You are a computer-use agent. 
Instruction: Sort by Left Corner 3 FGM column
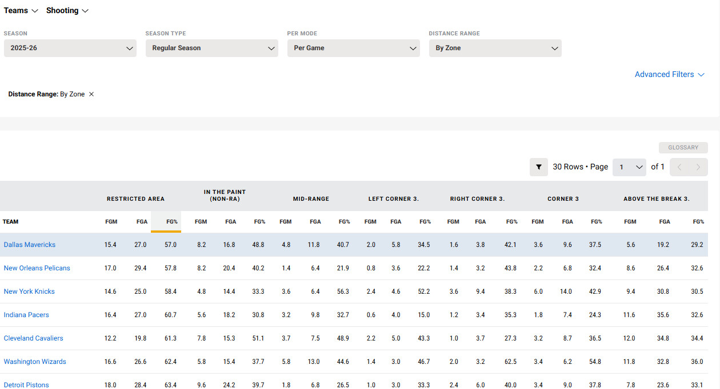coord(370,222)
